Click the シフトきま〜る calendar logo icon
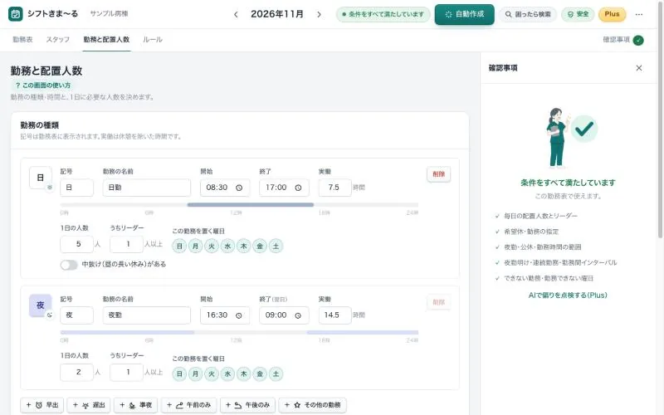 [x=16, y=14]
